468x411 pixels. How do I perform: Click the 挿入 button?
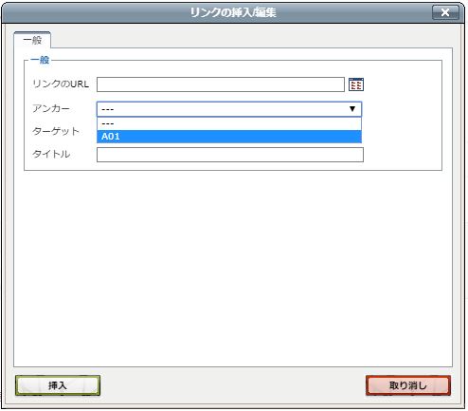[x=58, y=385]
